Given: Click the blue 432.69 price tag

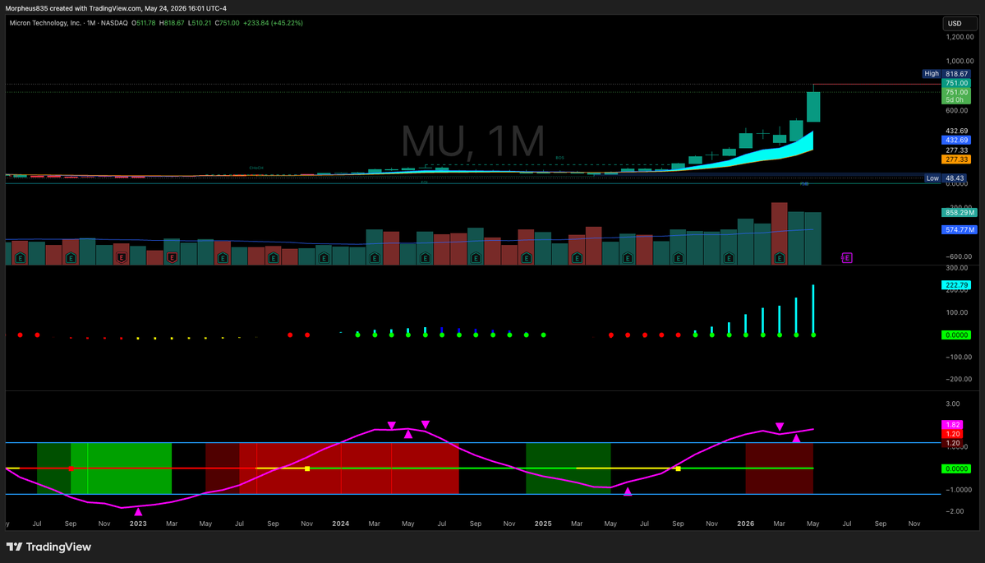Looking at the screenshot, I should (956, 140).
